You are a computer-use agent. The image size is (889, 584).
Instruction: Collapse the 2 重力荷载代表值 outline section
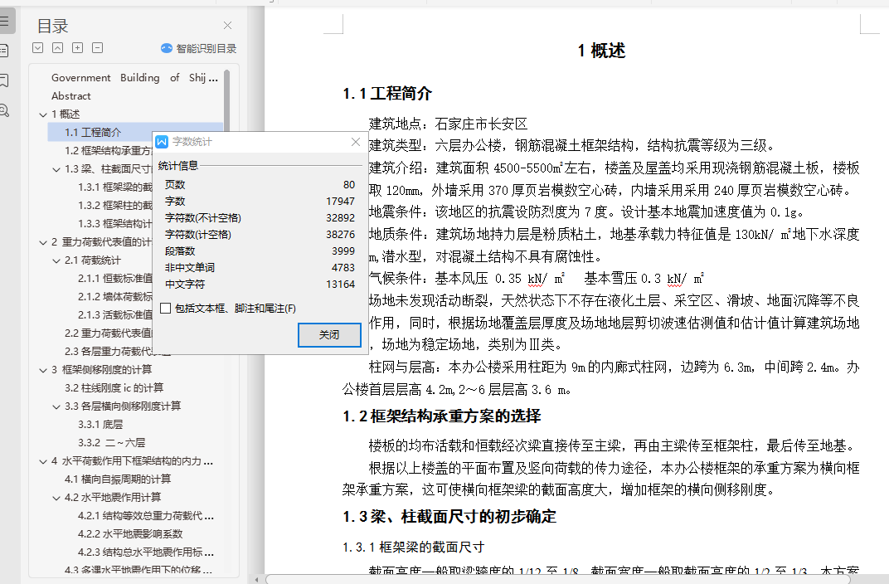(43, 242)
